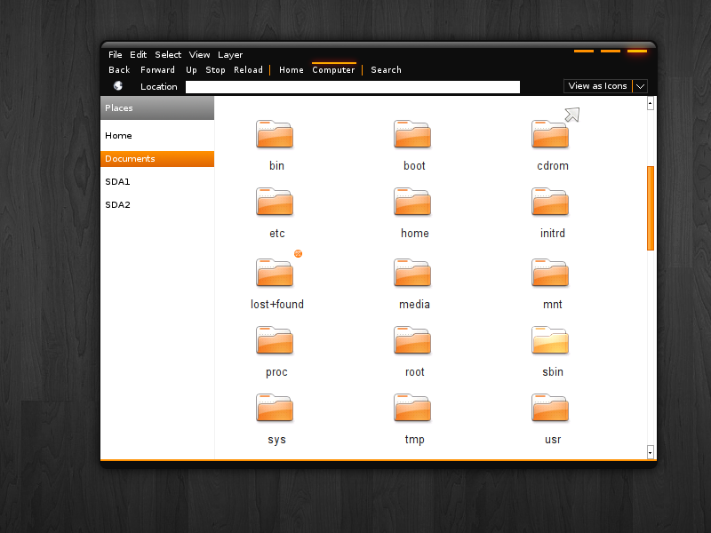Image resolution: width=711 pixels, height=533 pixels.
Task: Select the Computer toolbar button
Action: click(x=334, y=70)
